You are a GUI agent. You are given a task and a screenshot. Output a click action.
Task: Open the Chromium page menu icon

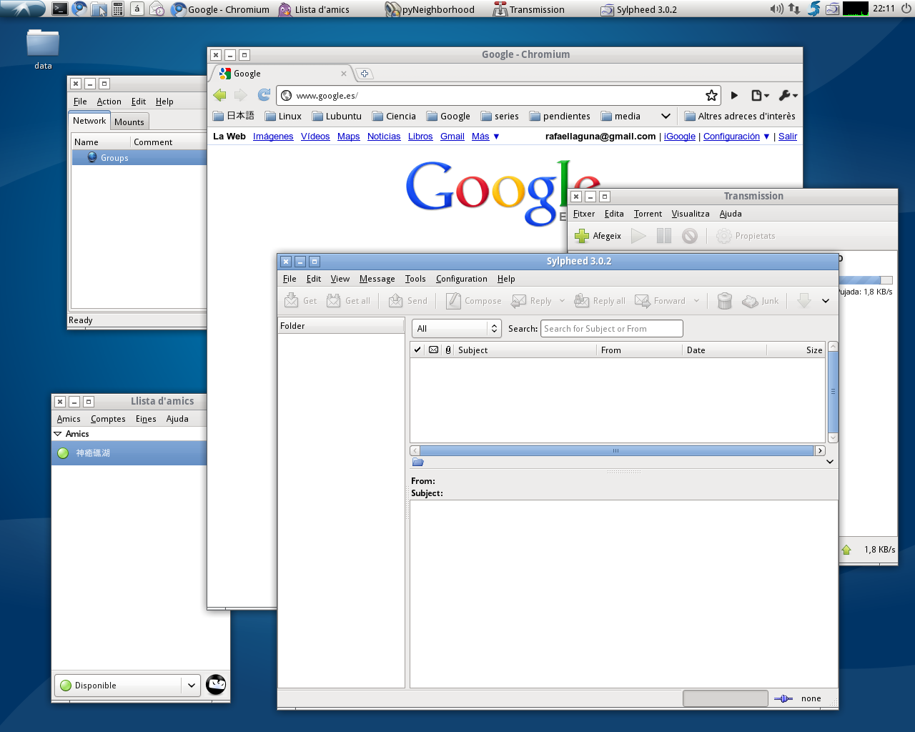[760, 95]
